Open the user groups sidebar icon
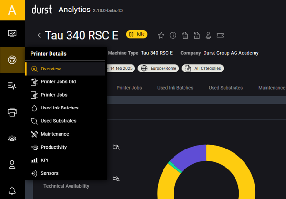The width and height of the screenshot is (286, 199). coord(12,139)
